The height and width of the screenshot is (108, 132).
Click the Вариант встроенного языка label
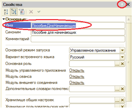point(30,57)
